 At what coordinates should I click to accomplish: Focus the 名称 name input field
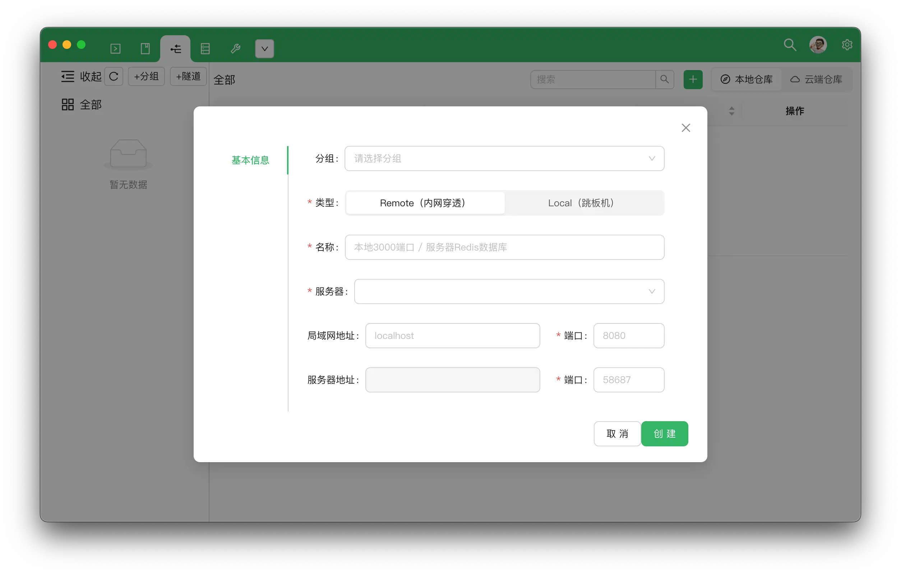[x=504, y=247]
